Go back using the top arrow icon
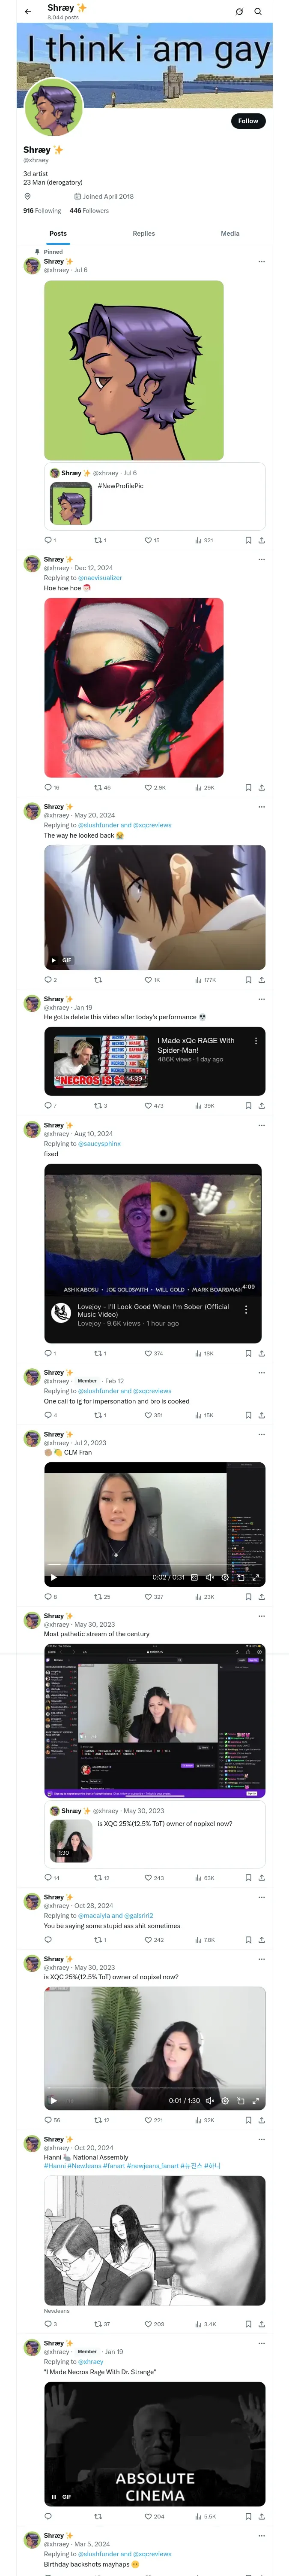The height and width of the screenshot is (2576, 289). pyautogui.click(x=28, y=12)
